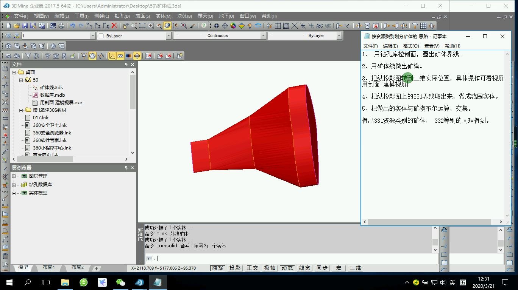This screenshot has width=518, height=290.
Task: Switch to the 布局1 tab
Action: [48, 267]
